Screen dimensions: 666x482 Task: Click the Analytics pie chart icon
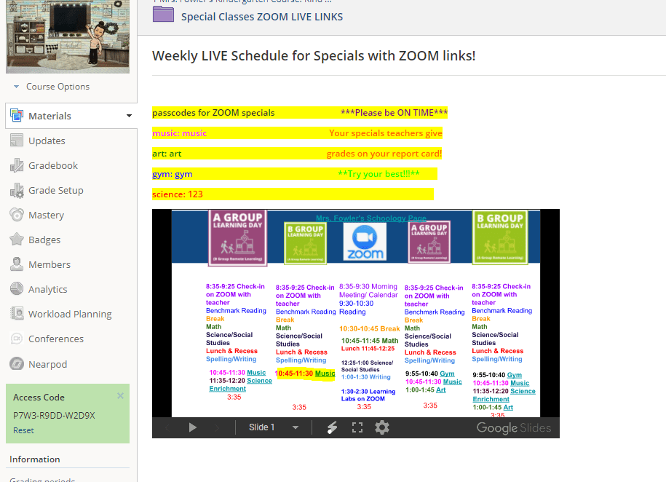[x=17, y=288]
